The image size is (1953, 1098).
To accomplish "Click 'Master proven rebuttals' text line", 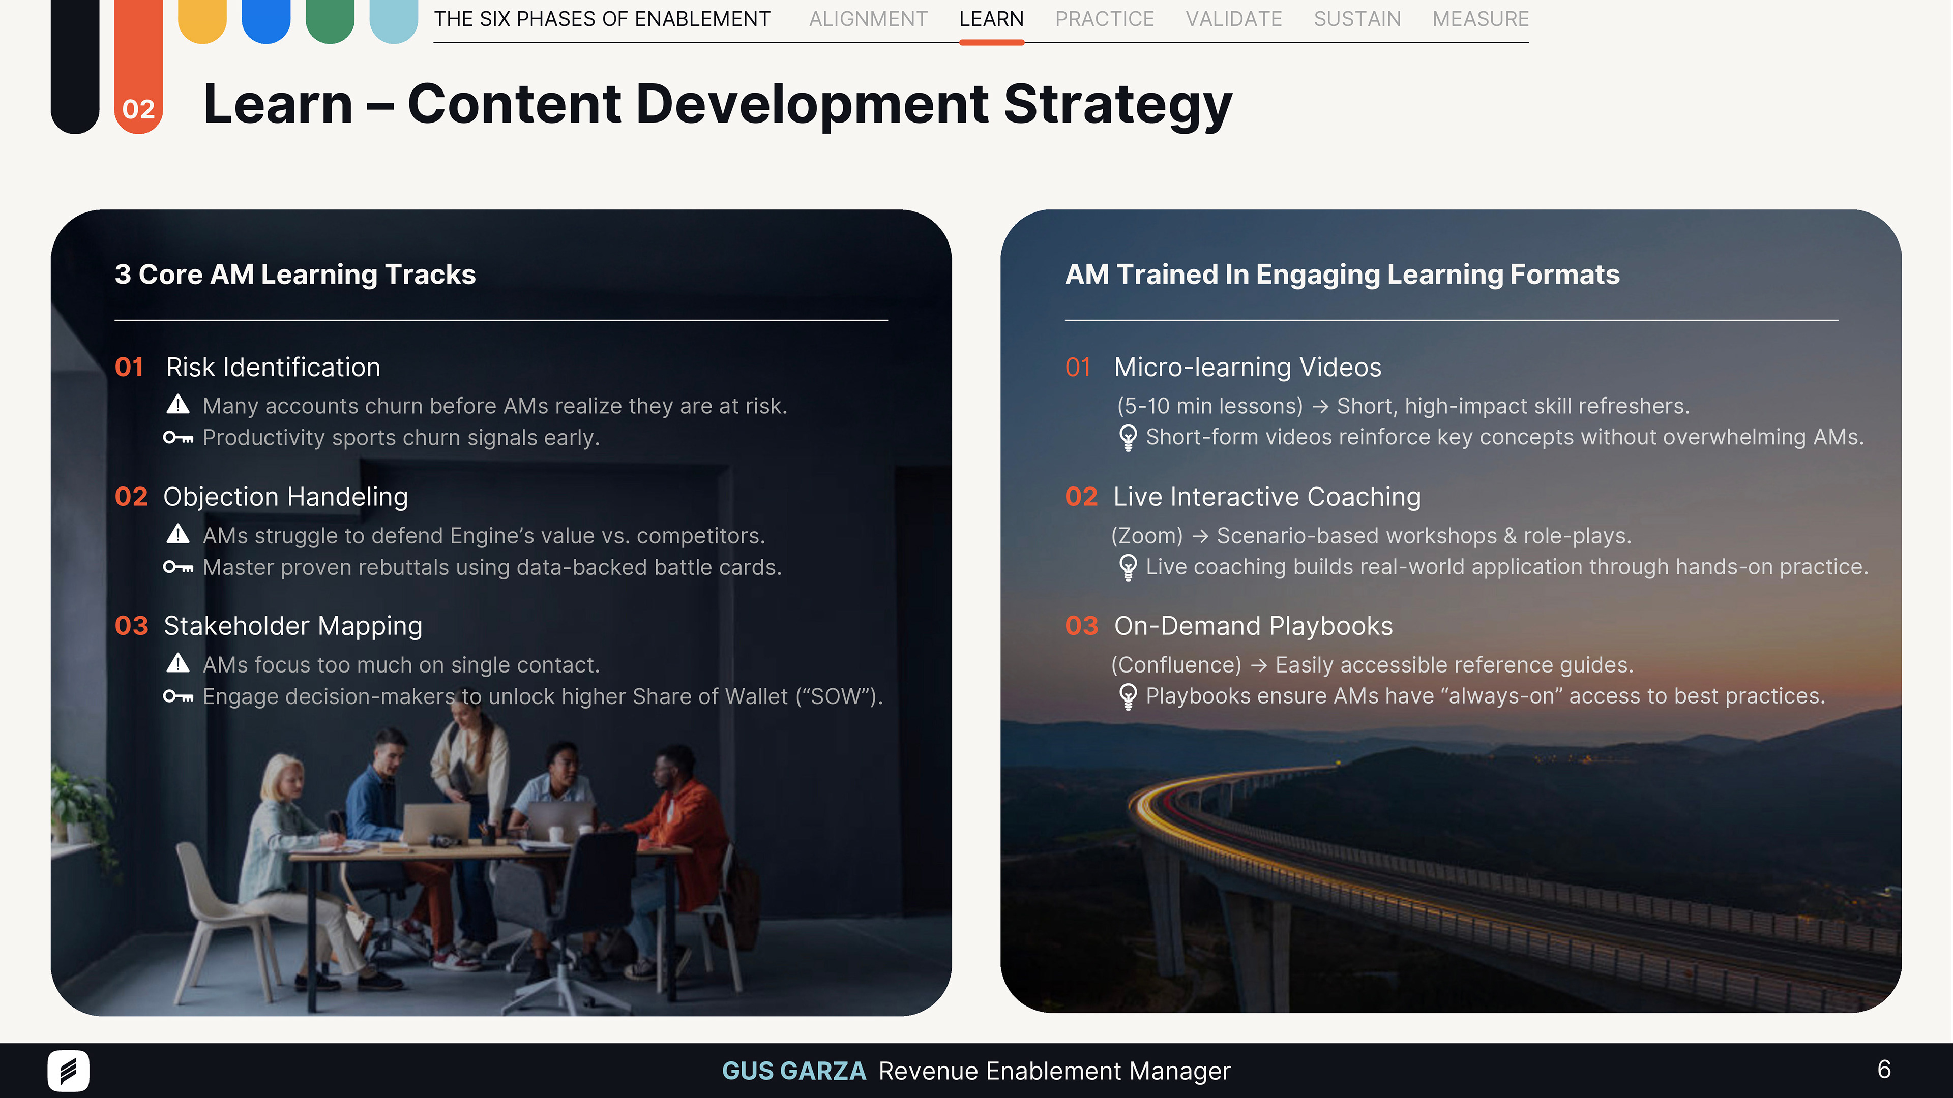I will (x=492, y=567).
